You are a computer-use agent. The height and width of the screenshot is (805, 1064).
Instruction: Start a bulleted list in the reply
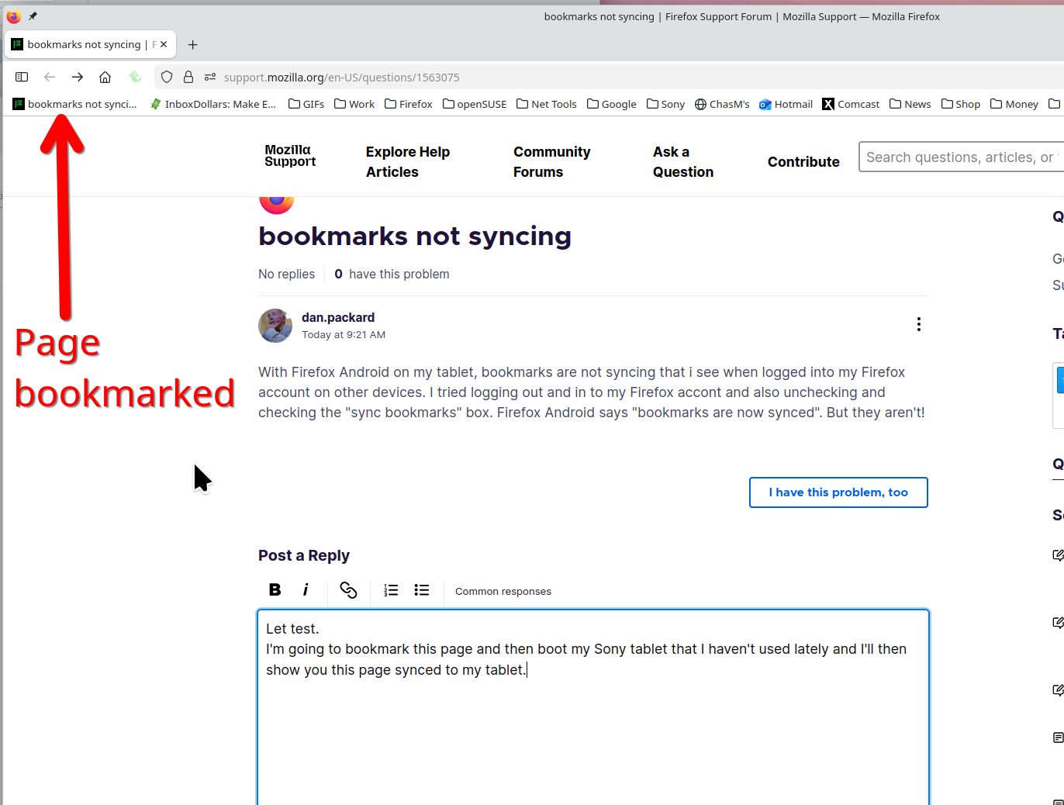pyautogui.click(x=422, y=590)
